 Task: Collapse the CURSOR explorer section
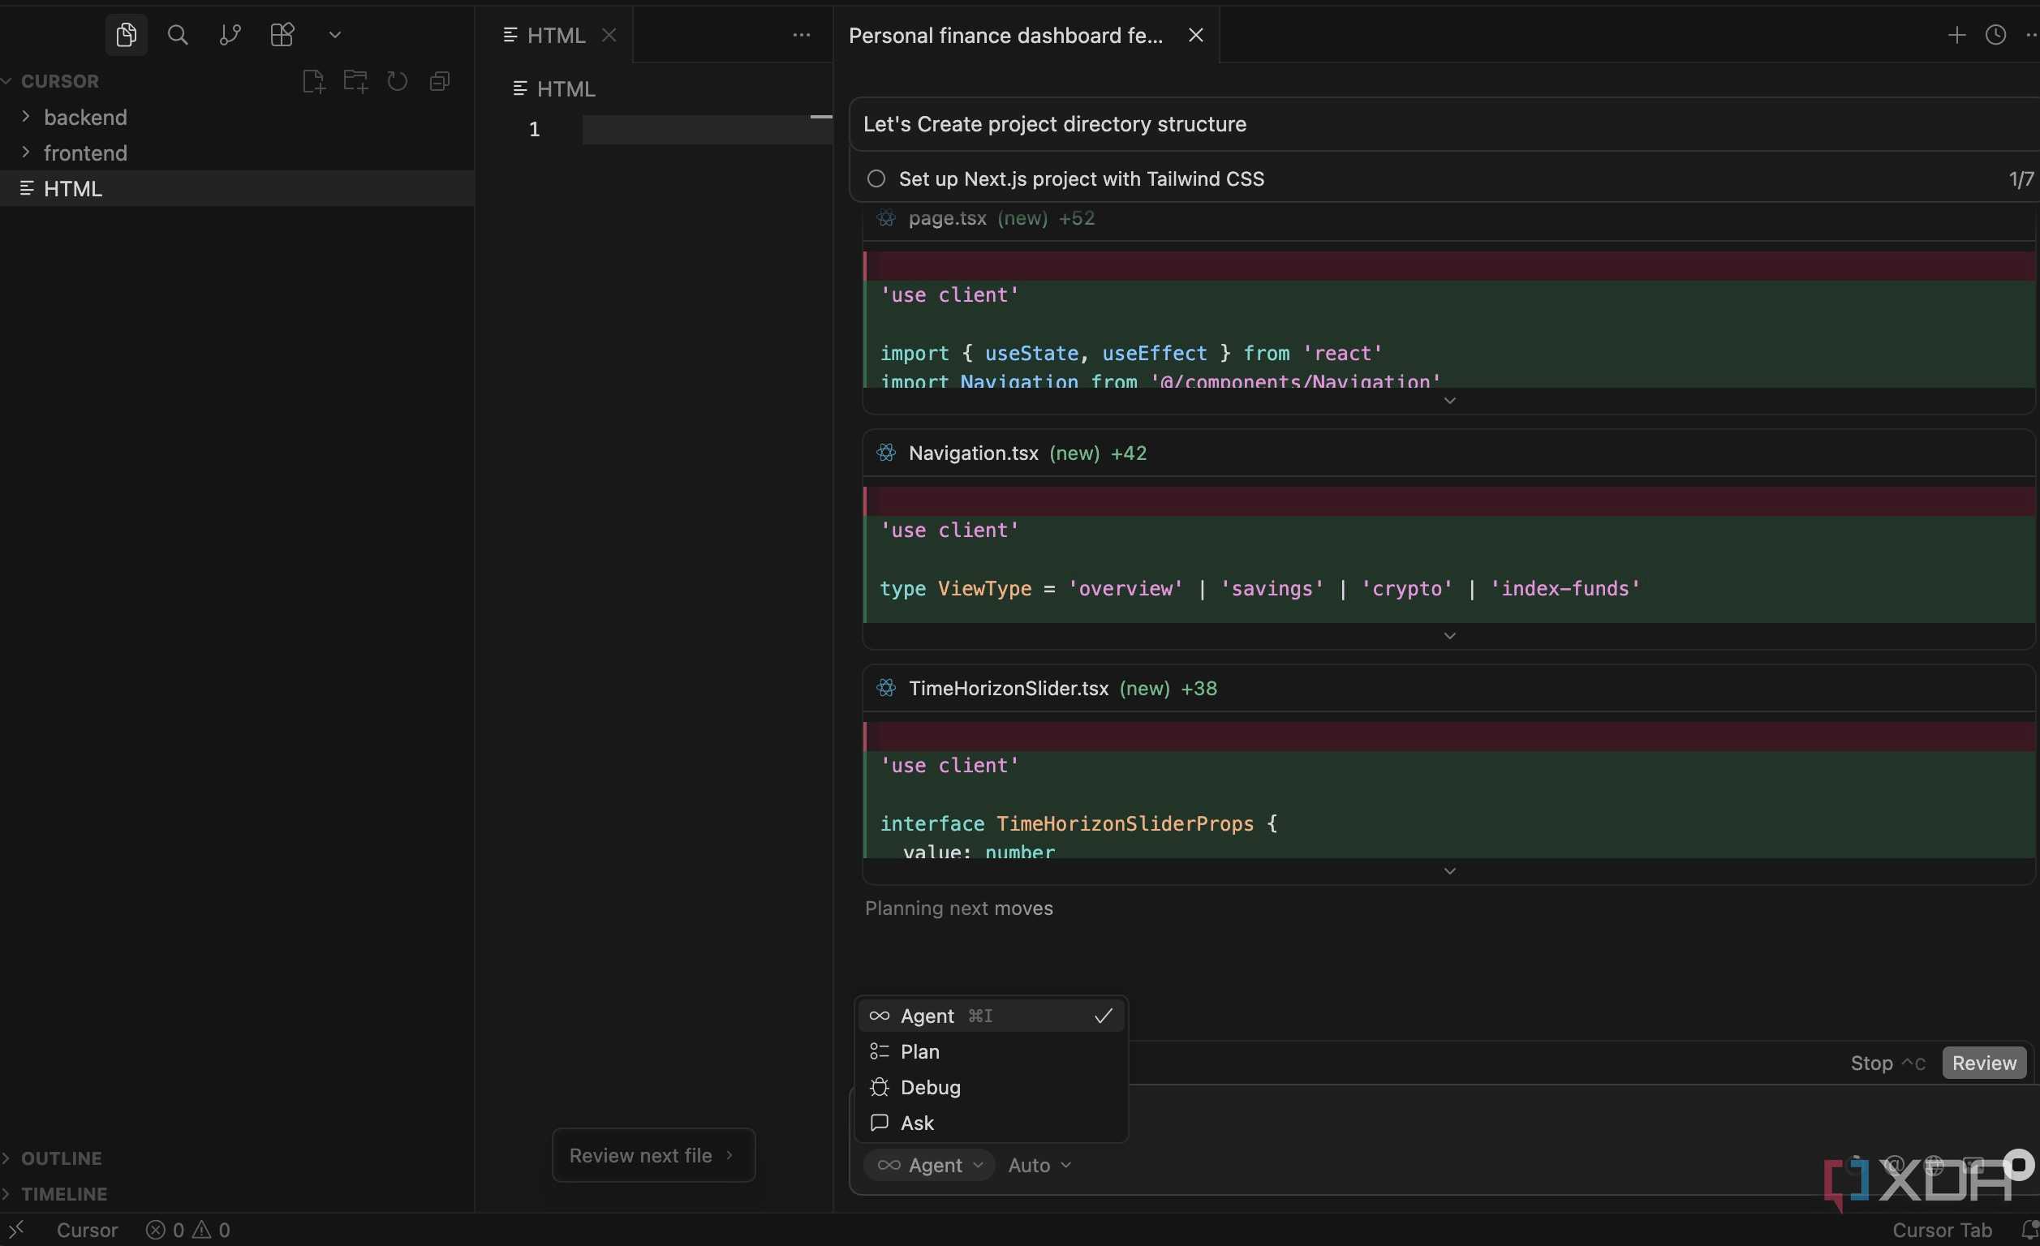(x=49, y=81)
